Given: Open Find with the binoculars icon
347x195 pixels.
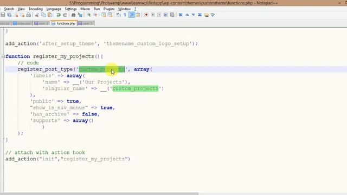Looking at the screenshot, I should [73, 15].
